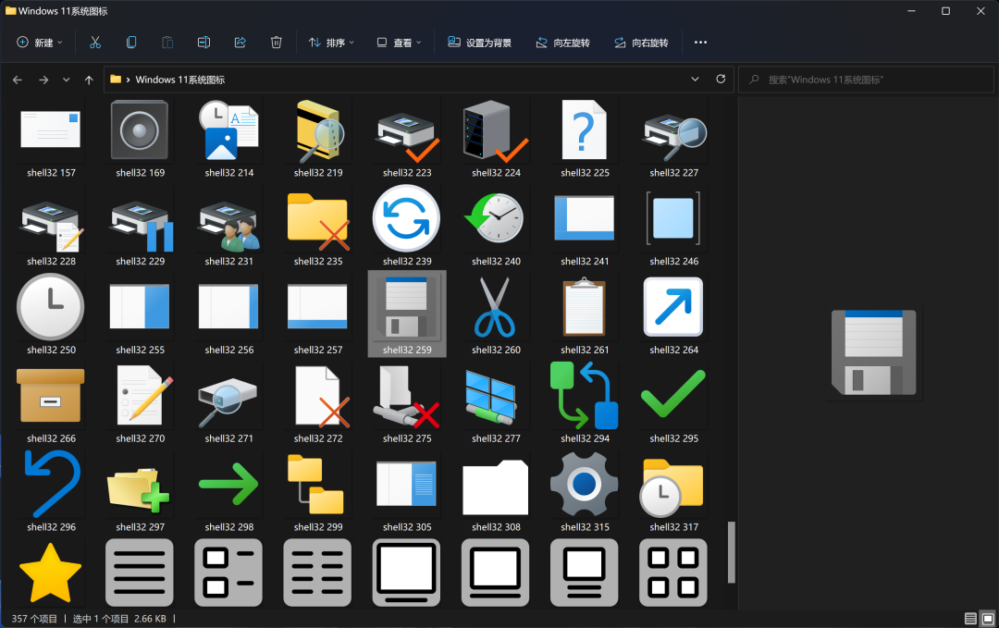
Task: Open the 排序 sort dropdown
Action: (331, 43)
